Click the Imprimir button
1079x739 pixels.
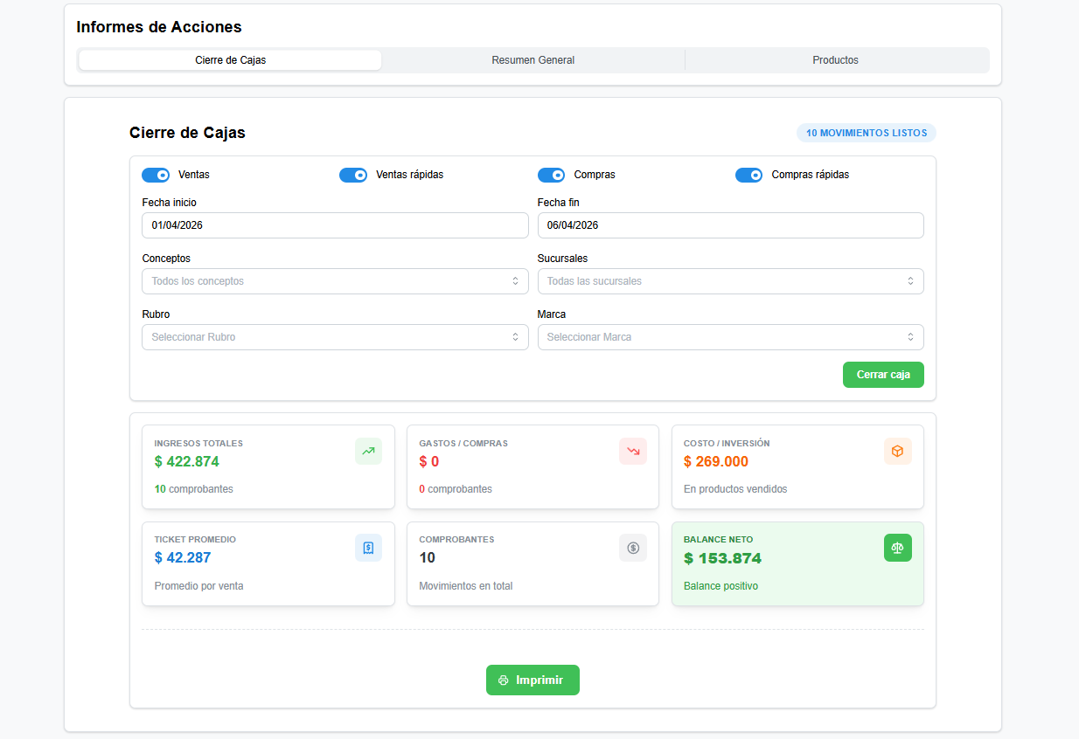533,680
